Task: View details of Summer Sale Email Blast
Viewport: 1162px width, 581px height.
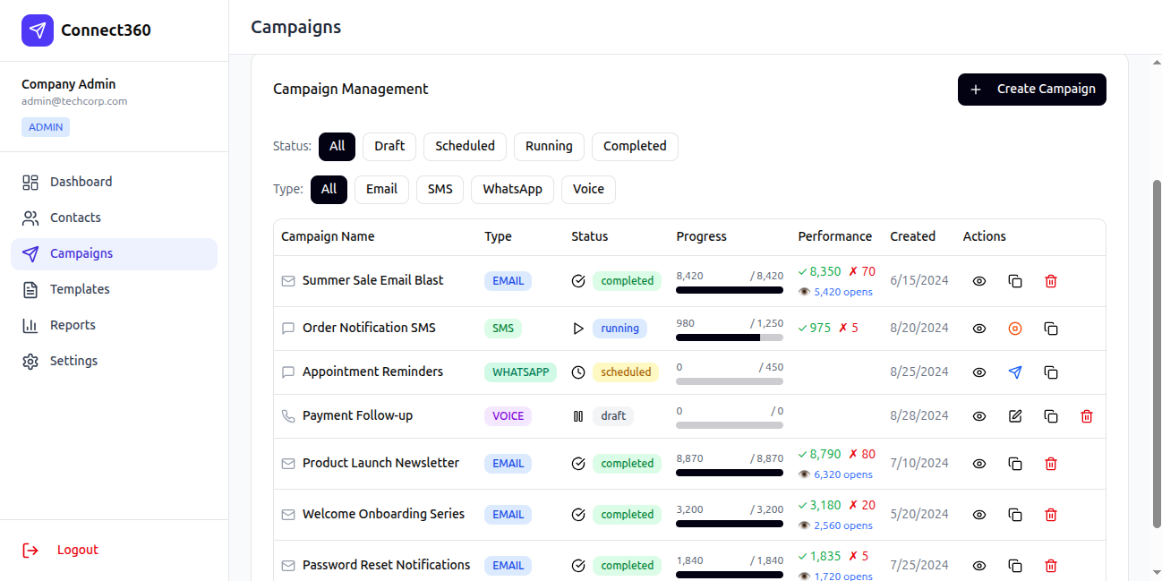Action: pyautogui.click(x=979, y=281)
